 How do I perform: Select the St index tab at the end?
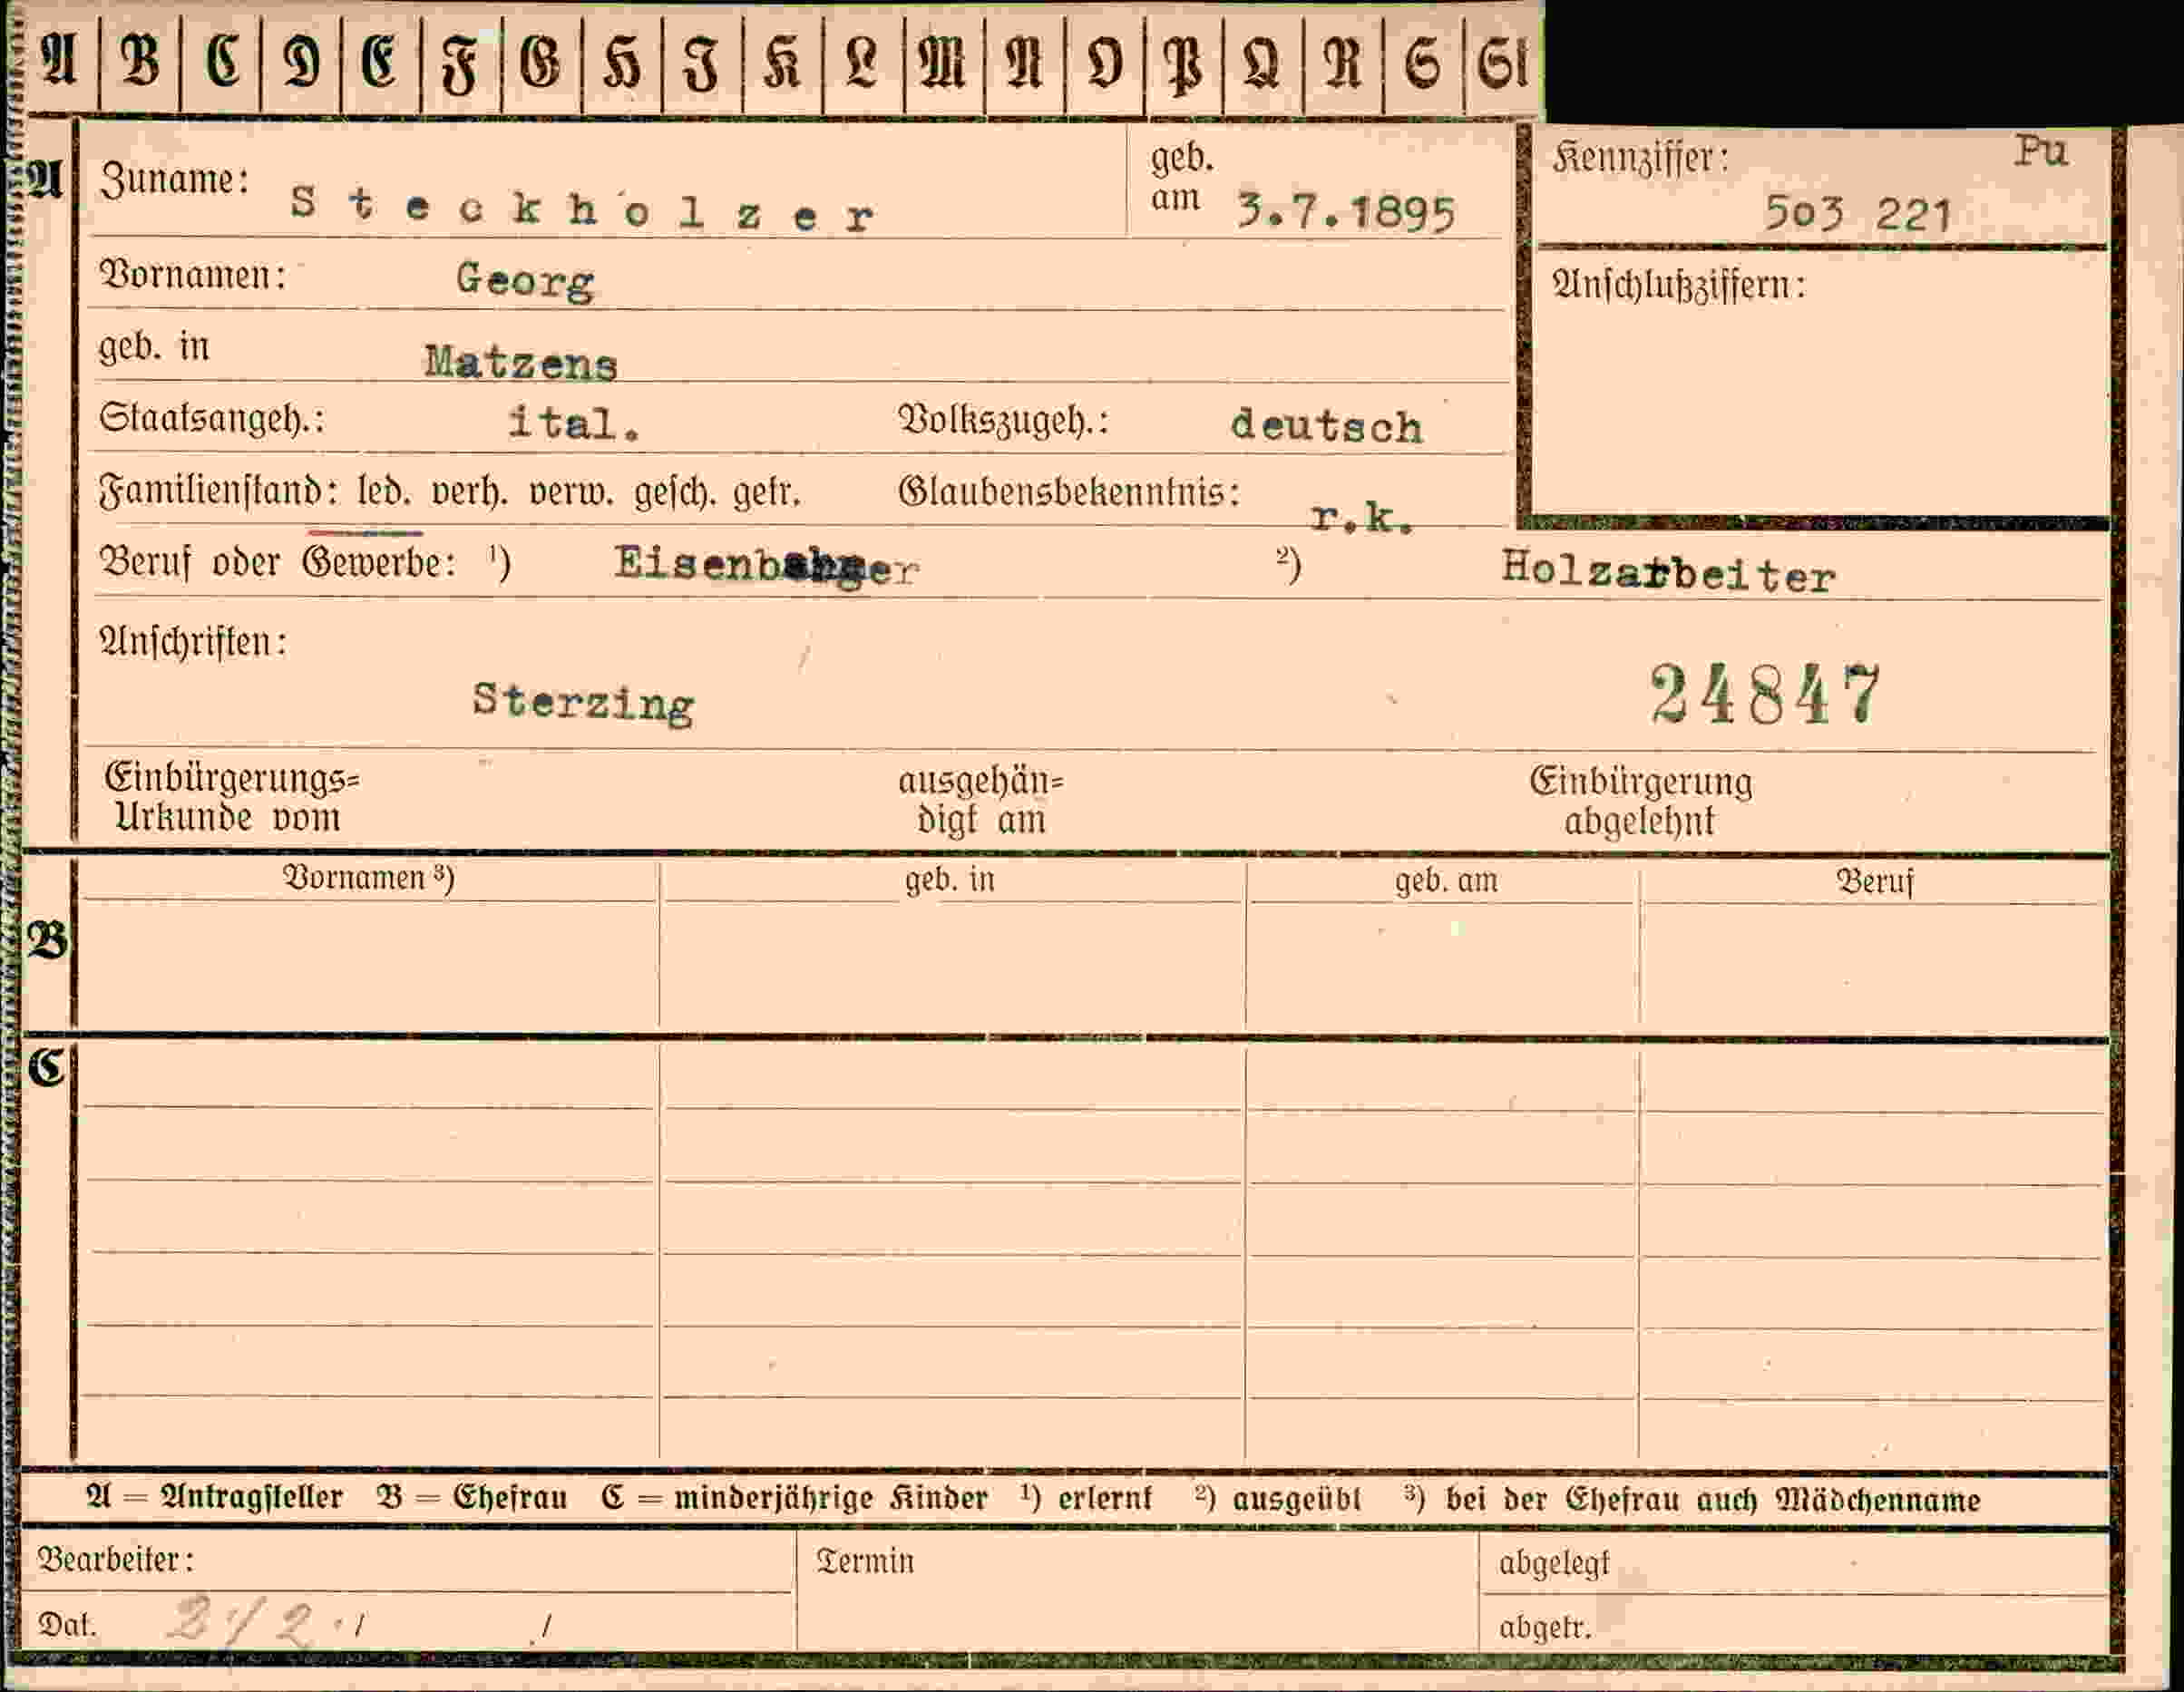point(1503,62)
